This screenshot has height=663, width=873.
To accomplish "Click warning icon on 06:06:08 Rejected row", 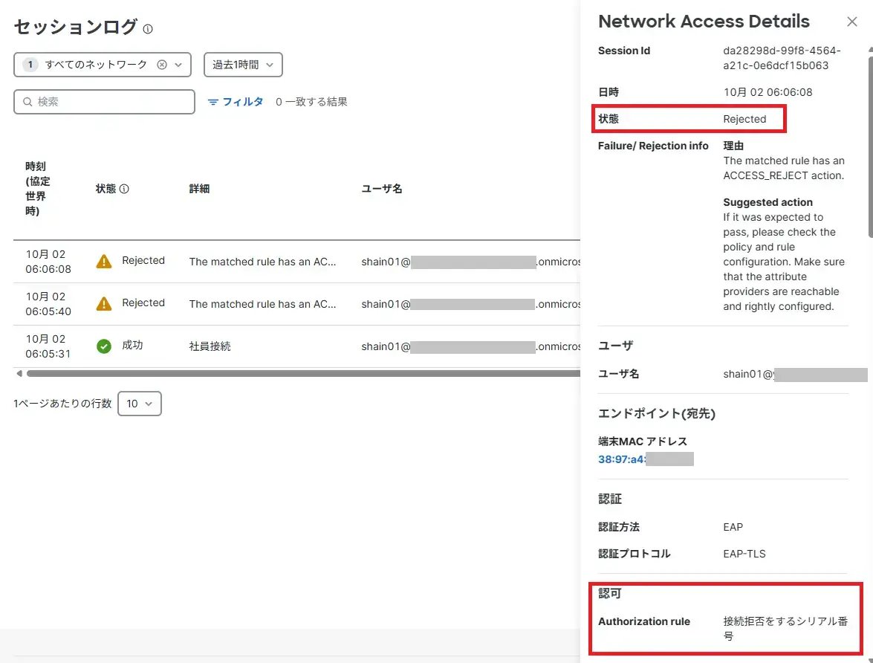I will (104, 262).
